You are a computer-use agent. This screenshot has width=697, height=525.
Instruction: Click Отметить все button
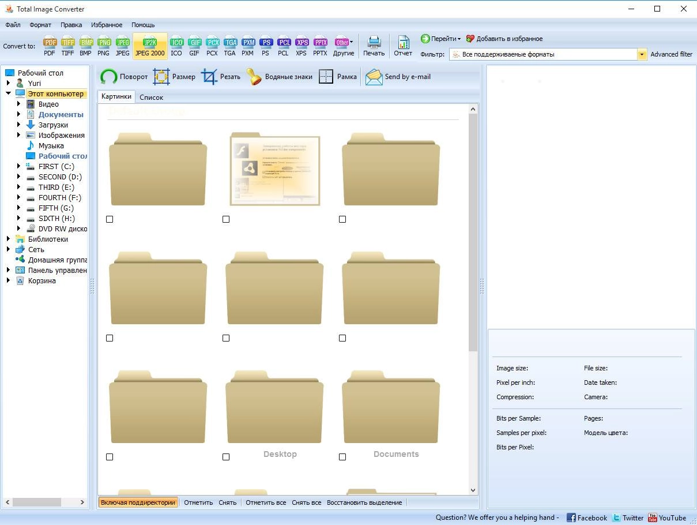266,502
